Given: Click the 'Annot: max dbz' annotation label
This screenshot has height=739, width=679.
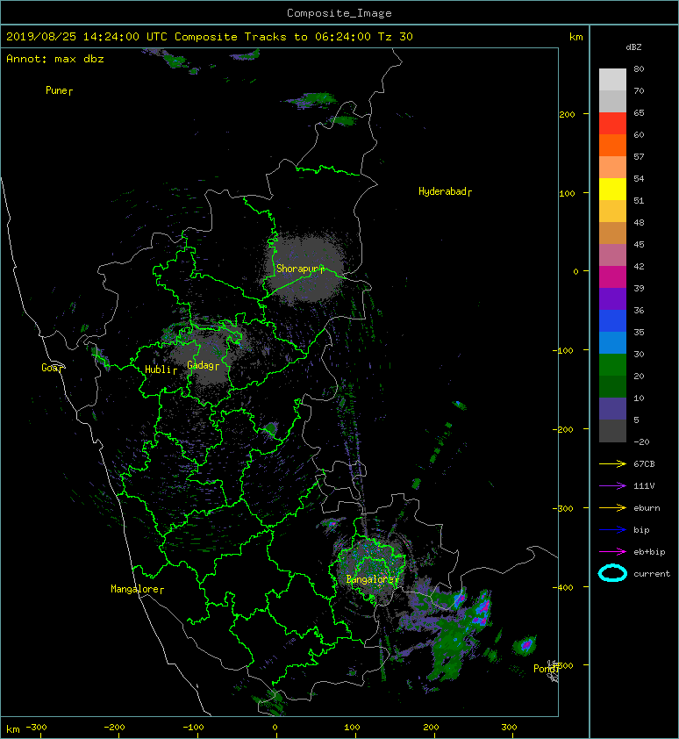Looking at the screenshot, I should pos(55,59).
